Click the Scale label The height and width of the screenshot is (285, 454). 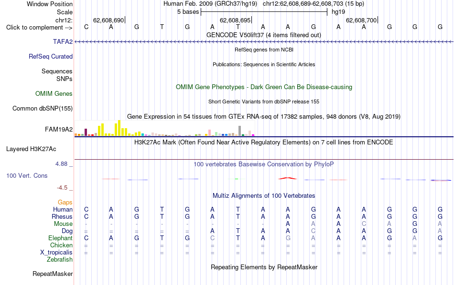[x=65, y=12]
